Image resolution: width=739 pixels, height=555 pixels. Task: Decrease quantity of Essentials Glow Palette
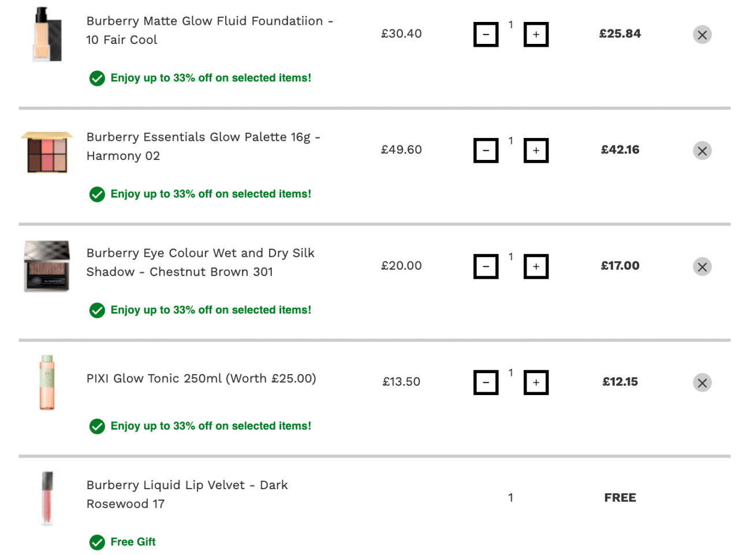pyautogui.click(x=486, y=151)
